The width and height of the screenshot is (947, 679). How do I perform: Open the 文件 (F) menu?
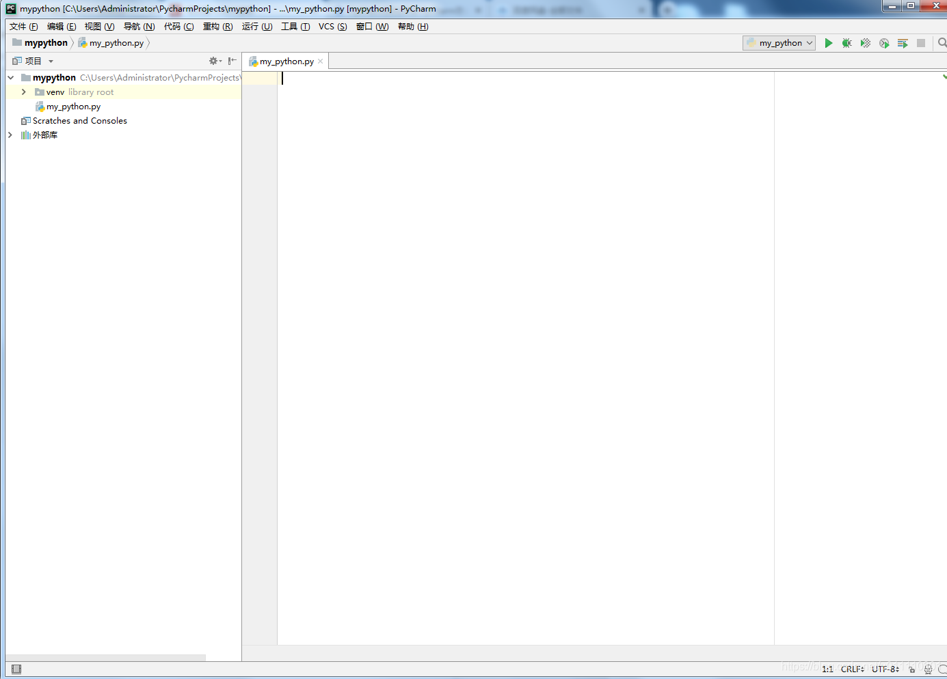click(x=24, y=27)
